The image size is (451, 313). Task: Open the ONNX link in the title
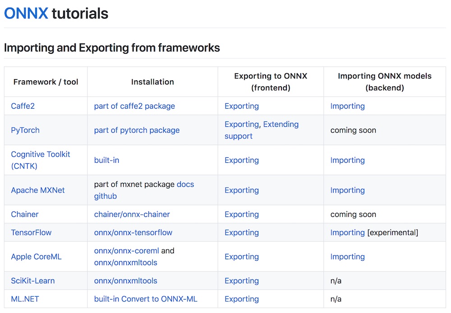tap(26, 13)
